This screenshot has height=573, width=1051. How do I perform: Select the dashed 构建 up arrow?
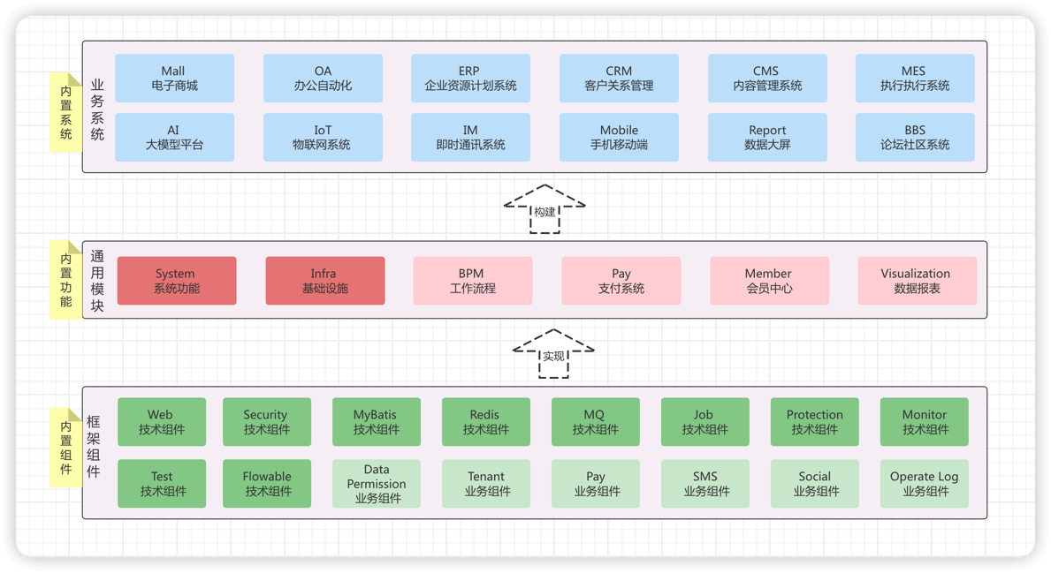click(x=545, y=210)
